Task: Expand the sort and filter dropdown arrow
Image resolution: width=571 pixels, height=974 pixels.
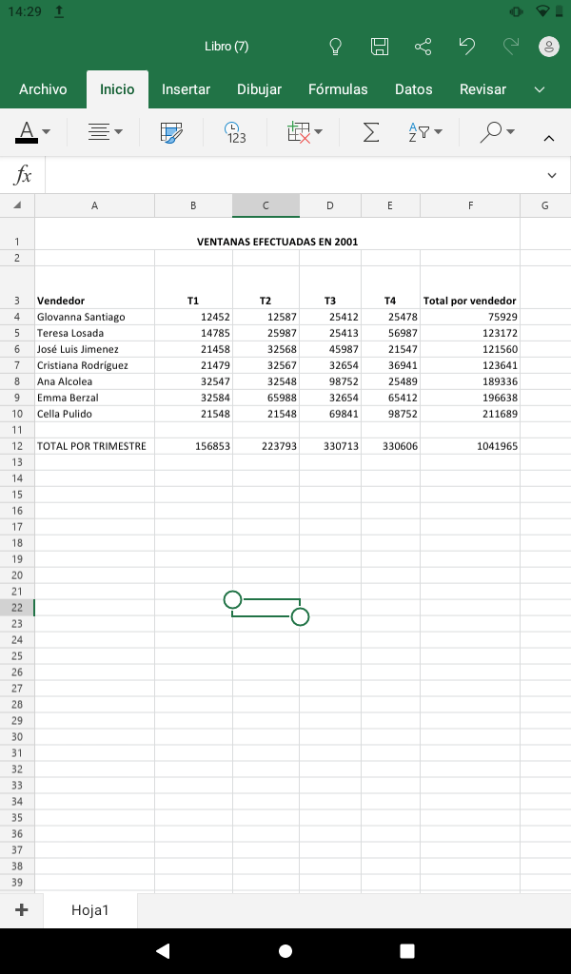Action: pos(439,131)
